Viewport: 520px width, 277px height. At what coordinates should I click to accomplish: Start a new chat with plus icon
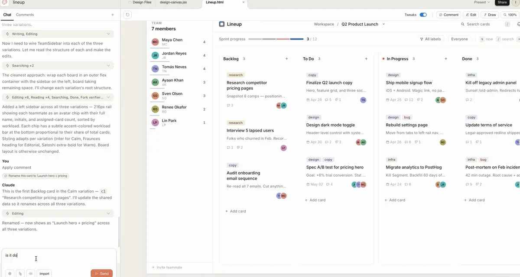[x=113, y=15]
